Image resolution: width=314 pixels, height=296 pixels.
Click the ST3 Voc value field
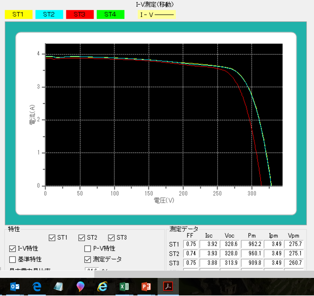pos(229,263)
